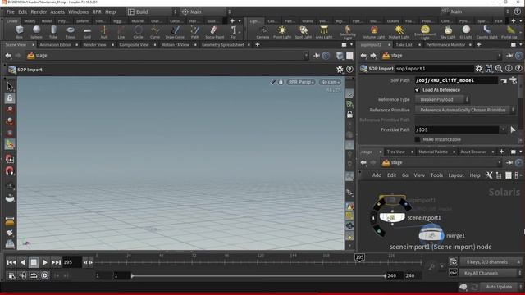525x295 pixels.
Task: Select the Box shelf tool
Action: click(x=20, y=32)
